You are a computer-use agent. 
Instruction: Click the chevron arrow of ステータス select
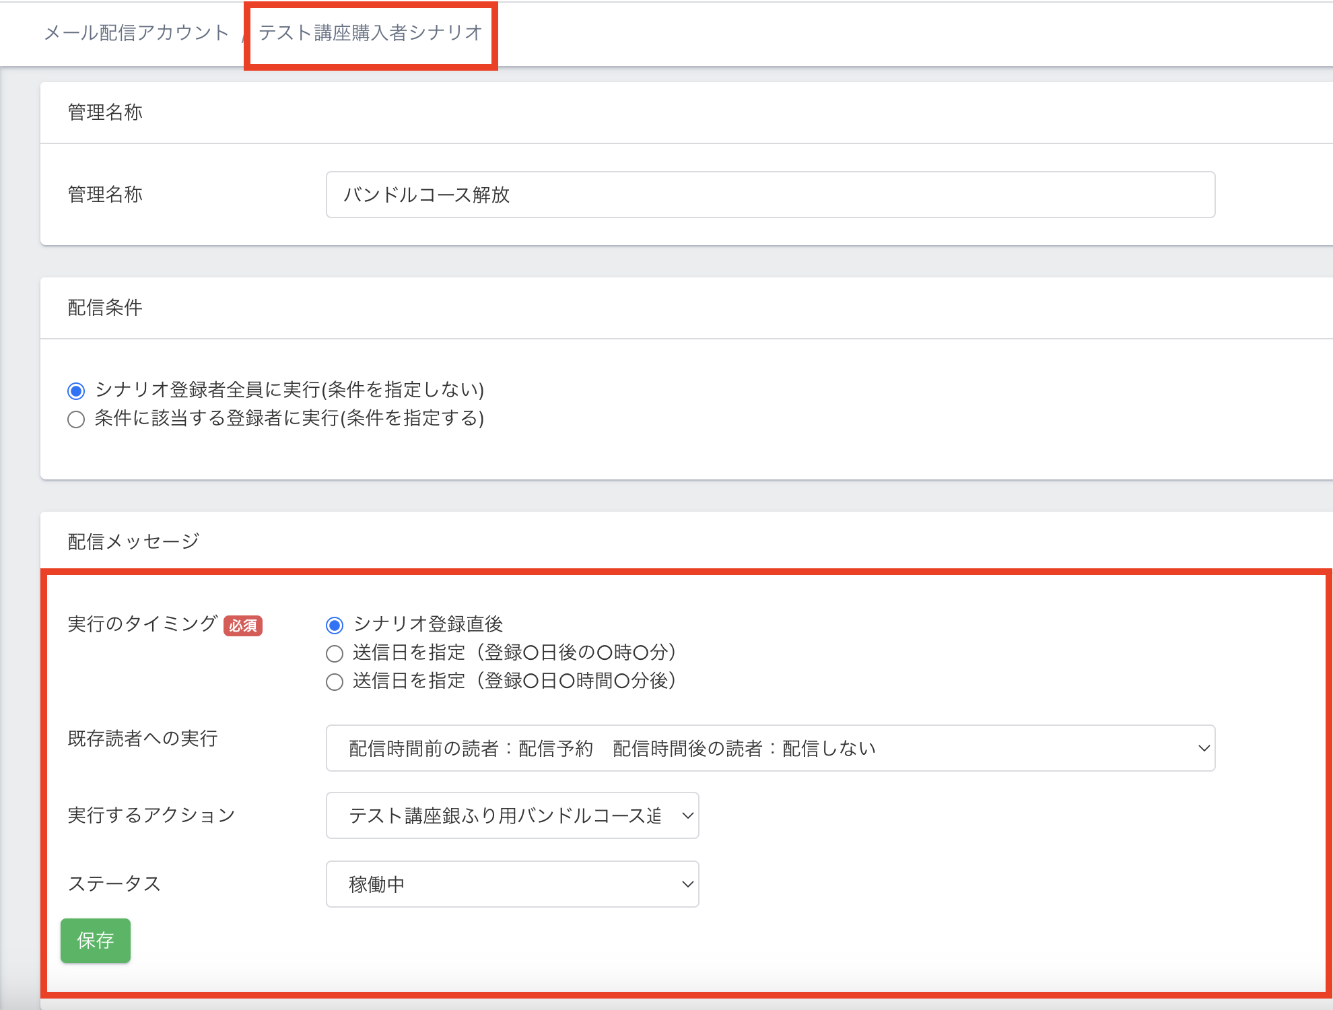[x=687, y=884]
